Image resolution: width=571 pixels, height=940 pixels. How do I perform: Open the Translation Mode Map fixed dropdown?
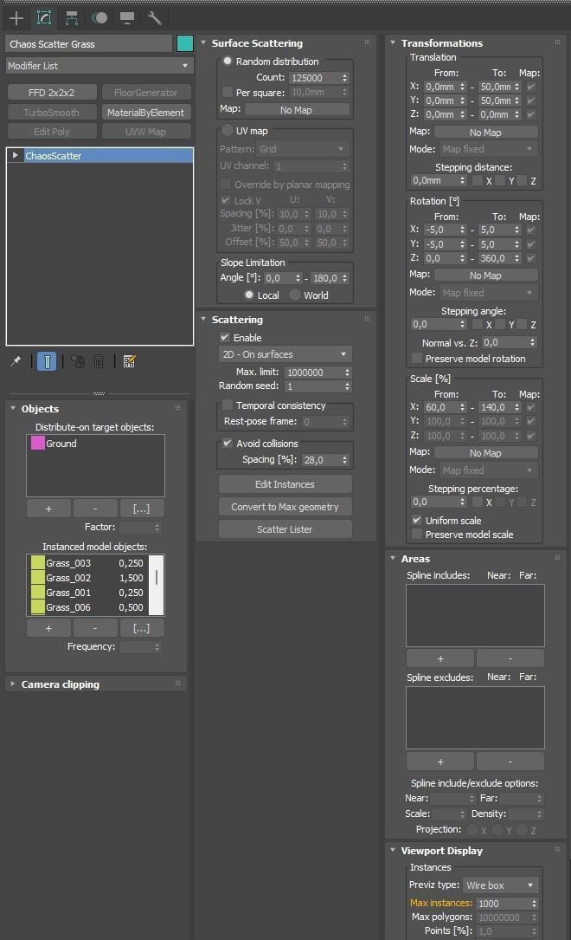pos(487,149)
